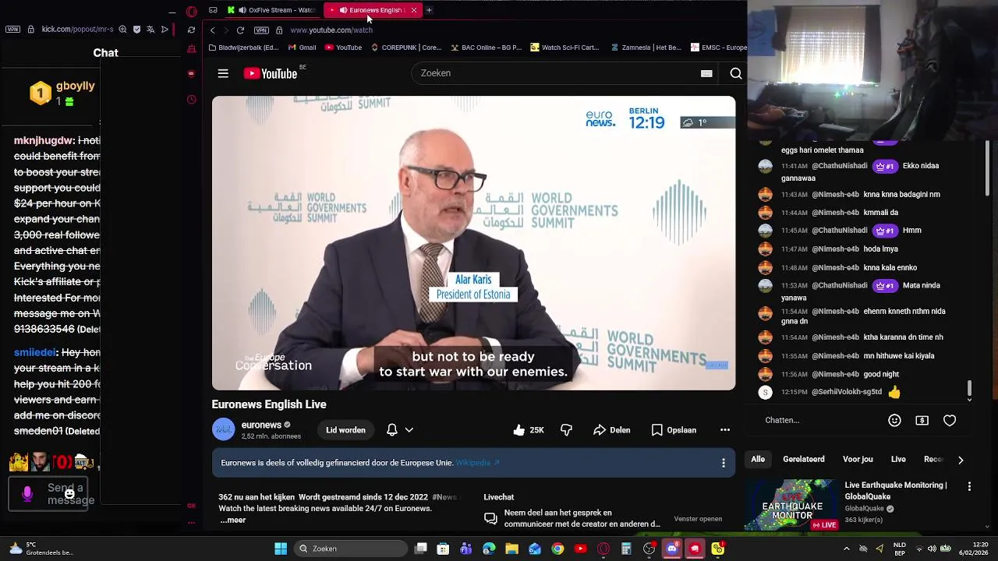Open 'Bladwijzerbalk' bookmarks folder
The height and width of the screenshot is (561, 998).
[x=243, y=48]
